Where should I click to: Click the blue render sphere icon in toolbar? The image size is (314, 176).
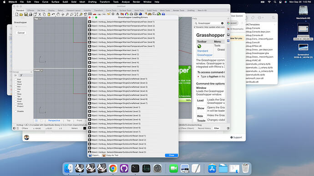pos(140,14)
